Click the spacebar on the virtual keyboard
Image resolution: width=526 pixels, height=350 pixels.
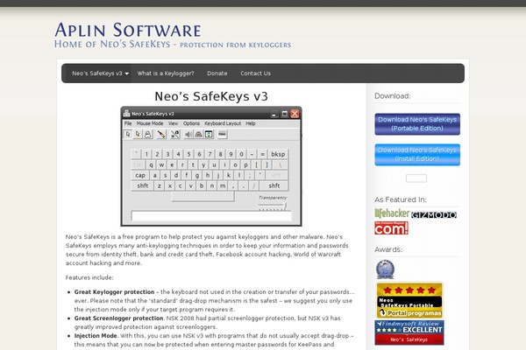coord(203,197)
